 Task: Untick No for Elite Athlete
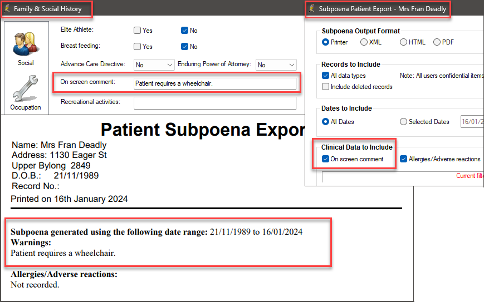point(184,30)
